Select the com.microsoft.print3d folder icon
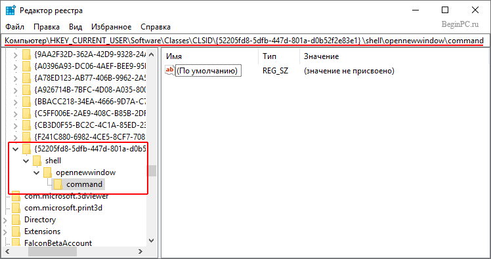The image size is (491, 259). [16, 208]
